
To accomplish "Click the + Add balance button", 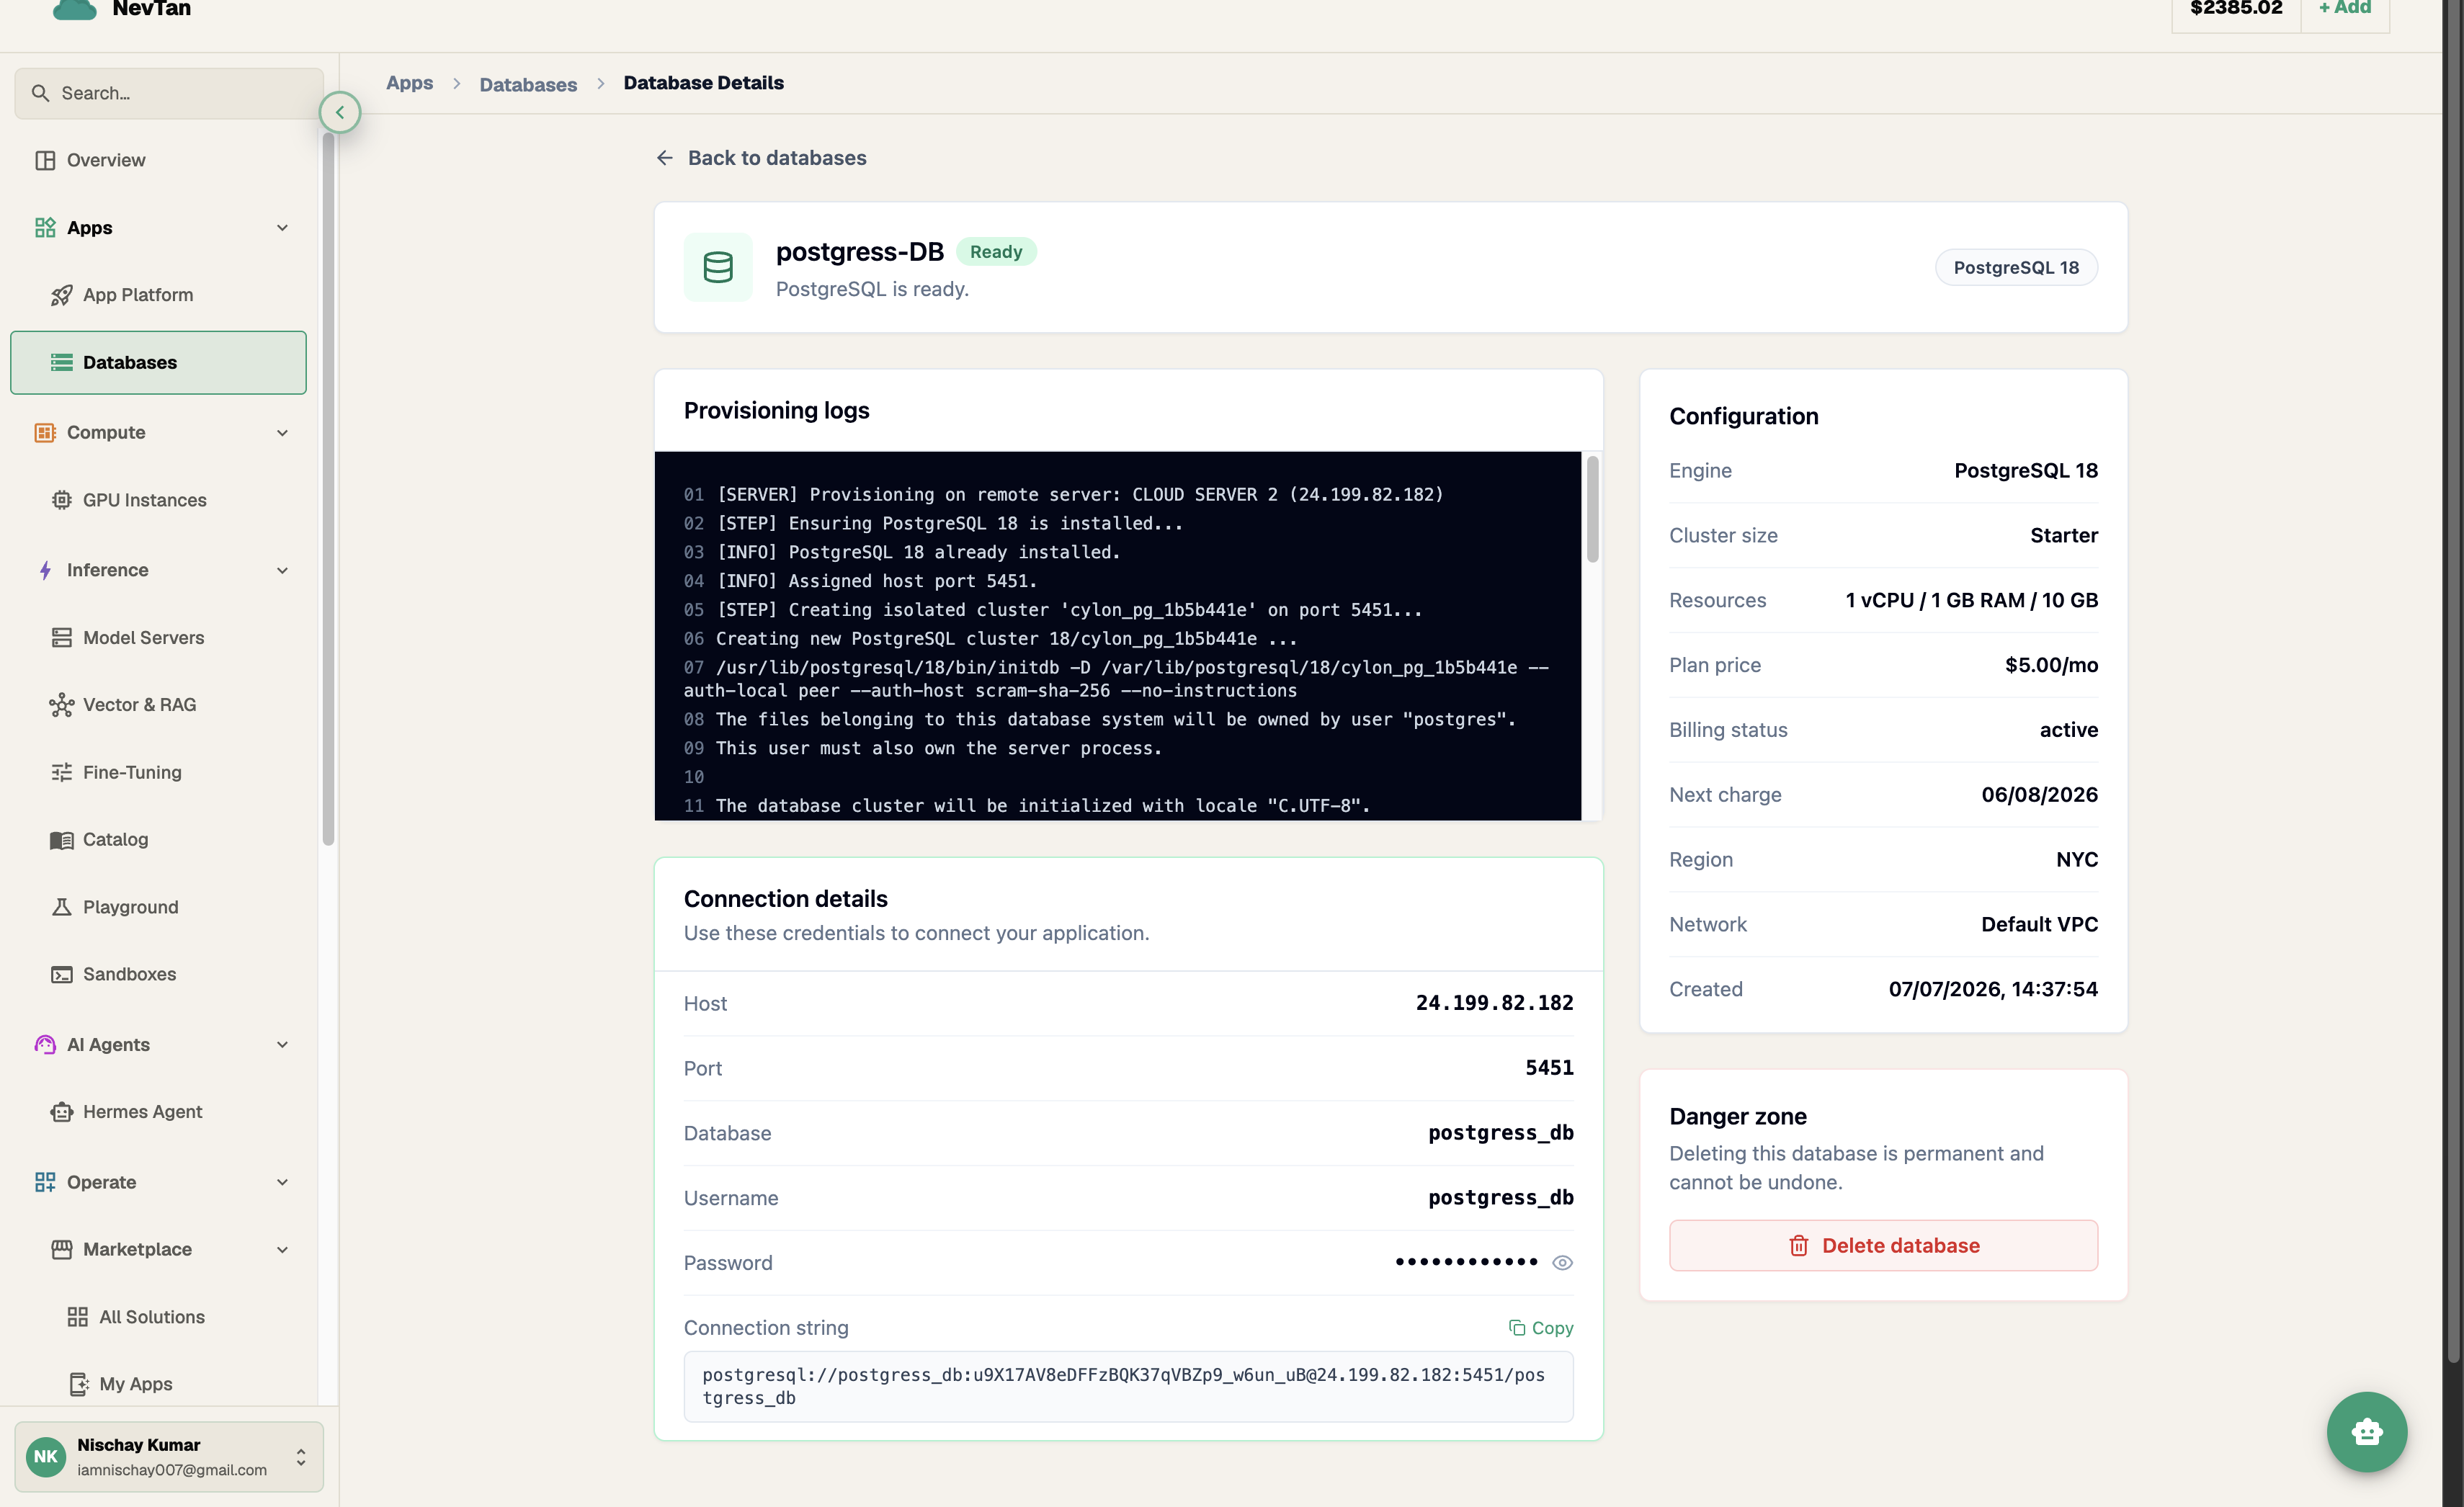I will pos(2344,9).
